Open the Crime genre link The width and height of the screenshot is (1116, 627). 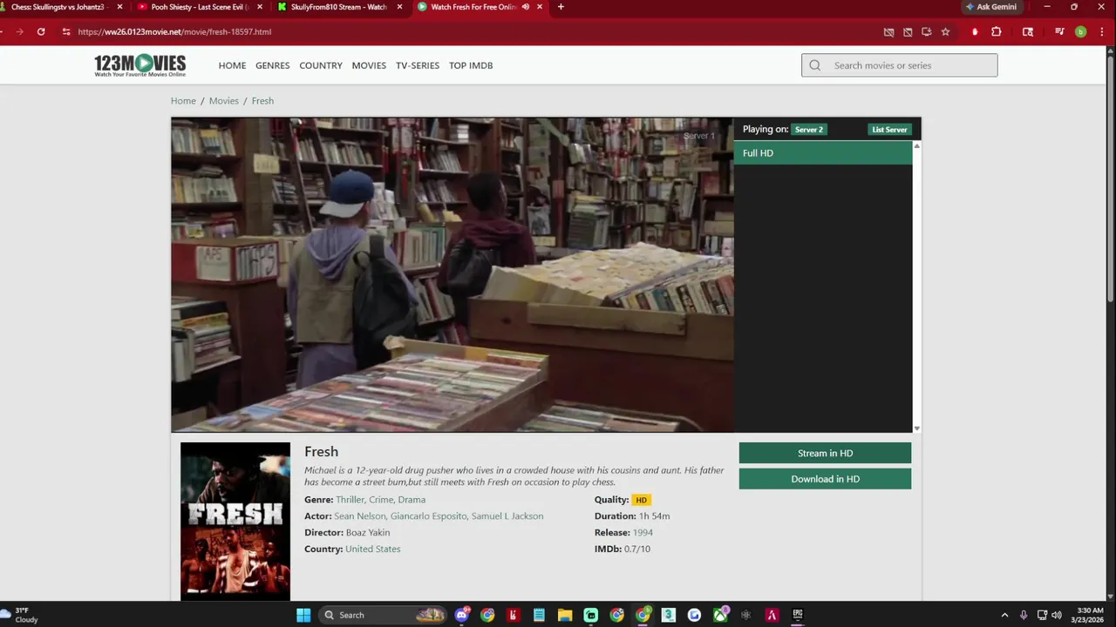381,500
